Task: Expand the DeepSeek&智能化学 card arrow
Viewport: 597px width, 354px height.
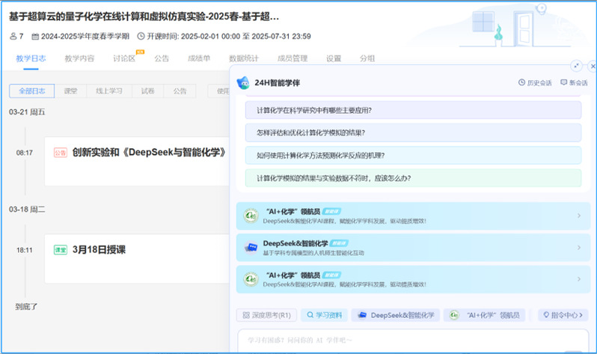Action: 578,248
